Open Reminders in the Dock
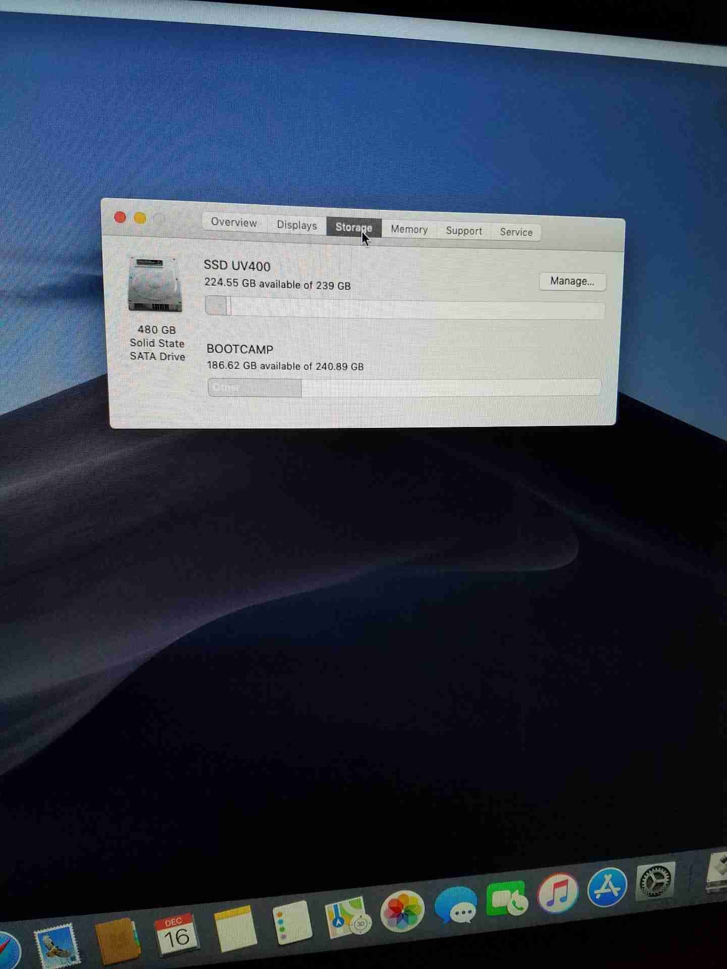 (292, 923)
